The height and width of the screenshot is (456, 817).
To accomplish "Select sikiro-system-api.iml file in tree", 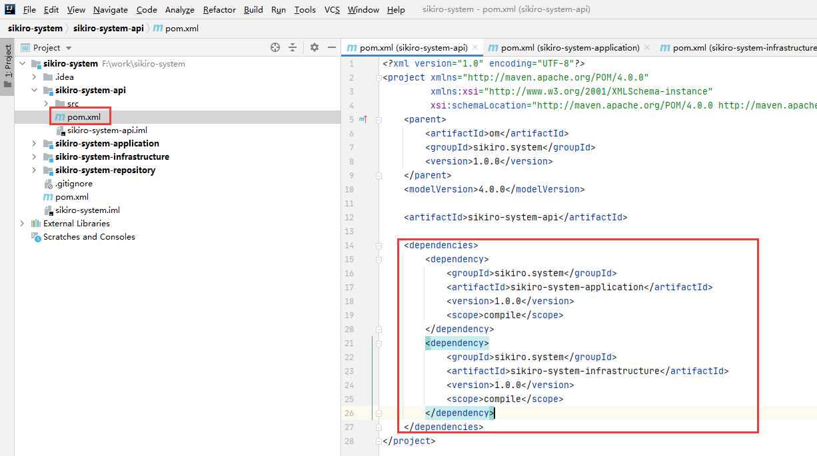I will (107, 130).
